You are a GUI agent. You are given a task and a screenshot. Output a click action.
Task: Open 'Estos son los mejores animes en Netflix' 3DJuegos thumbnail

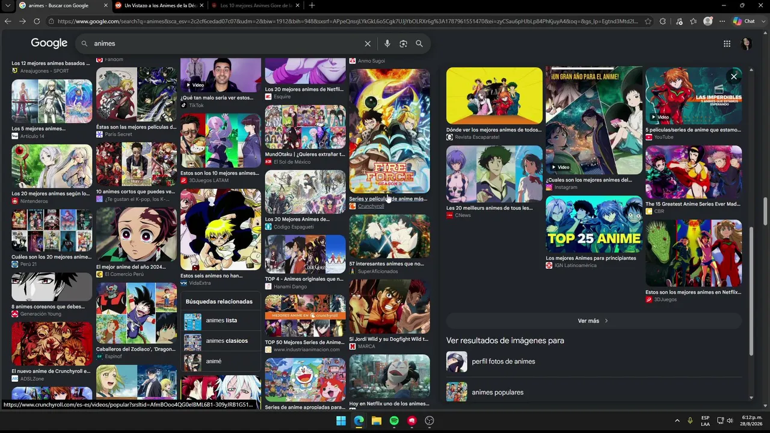(x=694, y=253)
